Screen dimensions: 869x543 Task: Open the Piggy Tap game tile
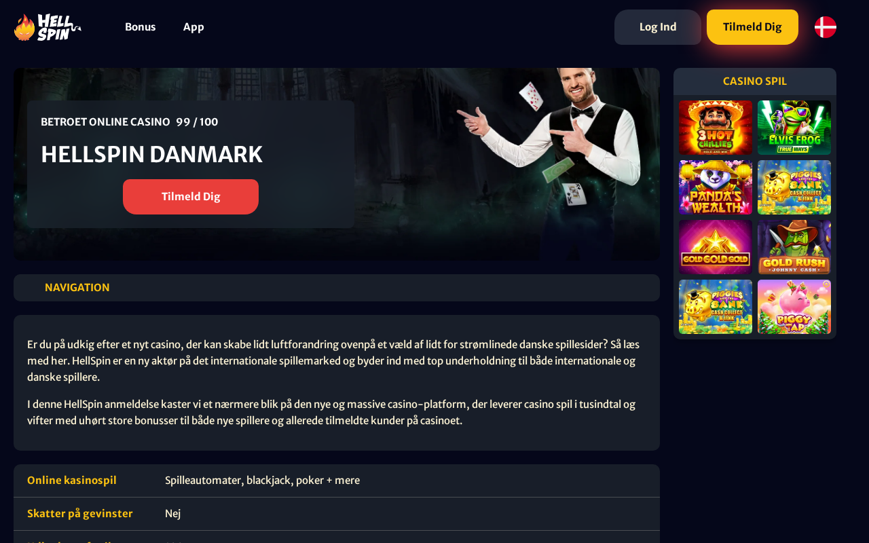click(x=794, y=307)
